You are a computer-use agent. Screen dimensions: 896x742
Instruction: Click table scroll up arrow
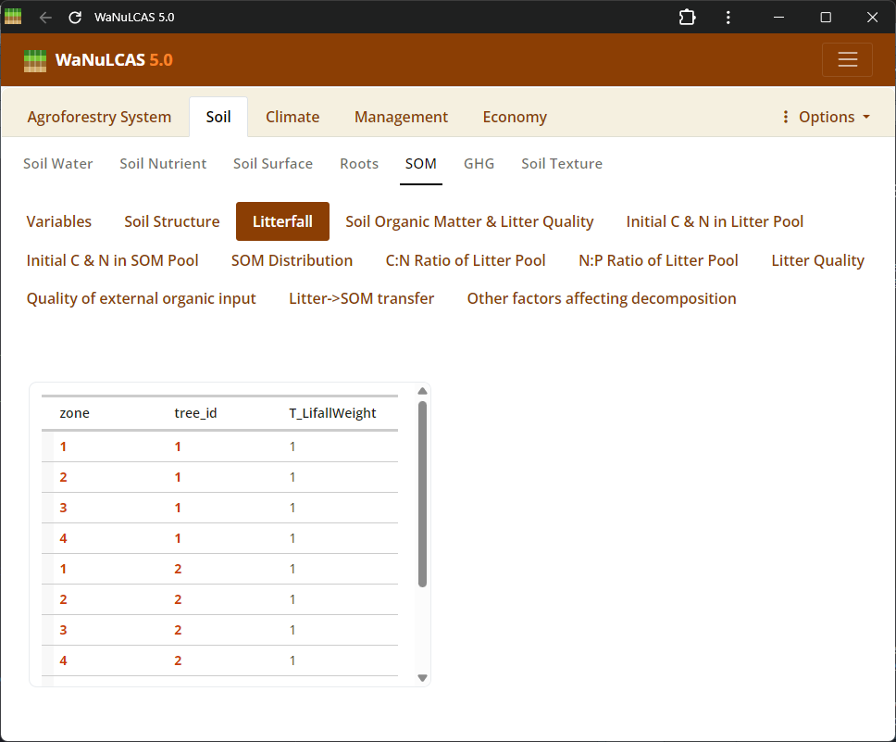[x=423, y=391]
